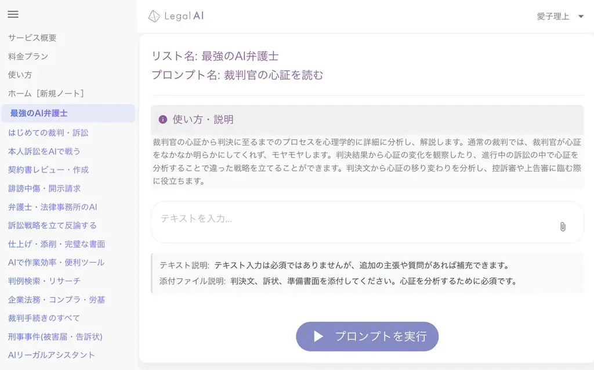Open the hamburger menu icon

12,14
